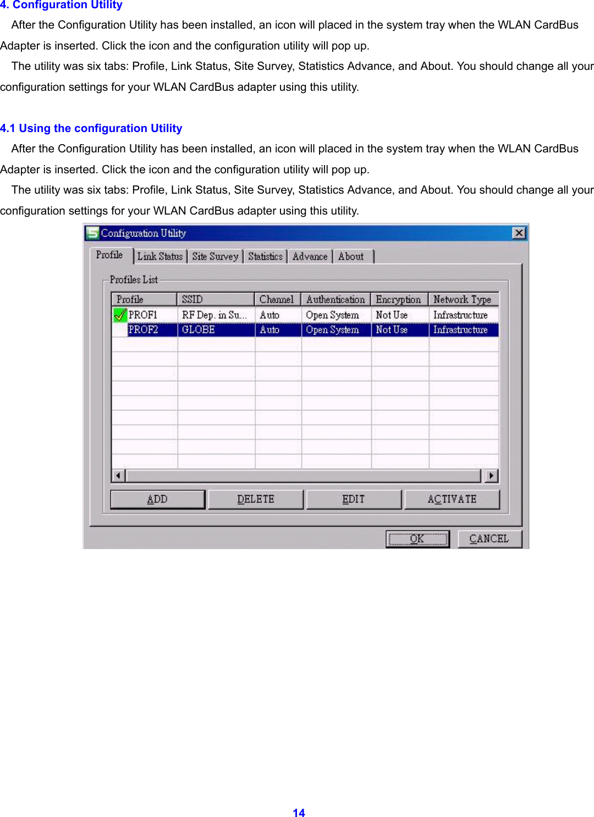
Task: Select the Profile tab
Action: 110,254
